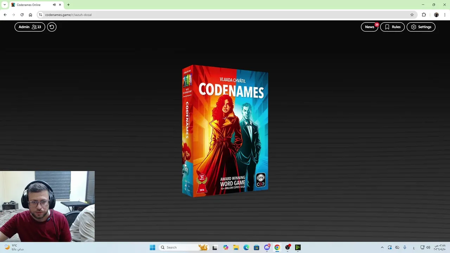
Task: Open the Admin players button
Action: coord(30,27)
